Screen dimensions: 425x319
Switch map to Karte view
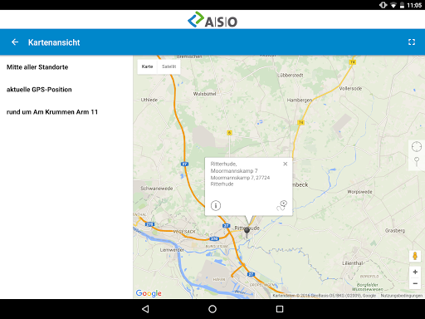pos(147,66)
